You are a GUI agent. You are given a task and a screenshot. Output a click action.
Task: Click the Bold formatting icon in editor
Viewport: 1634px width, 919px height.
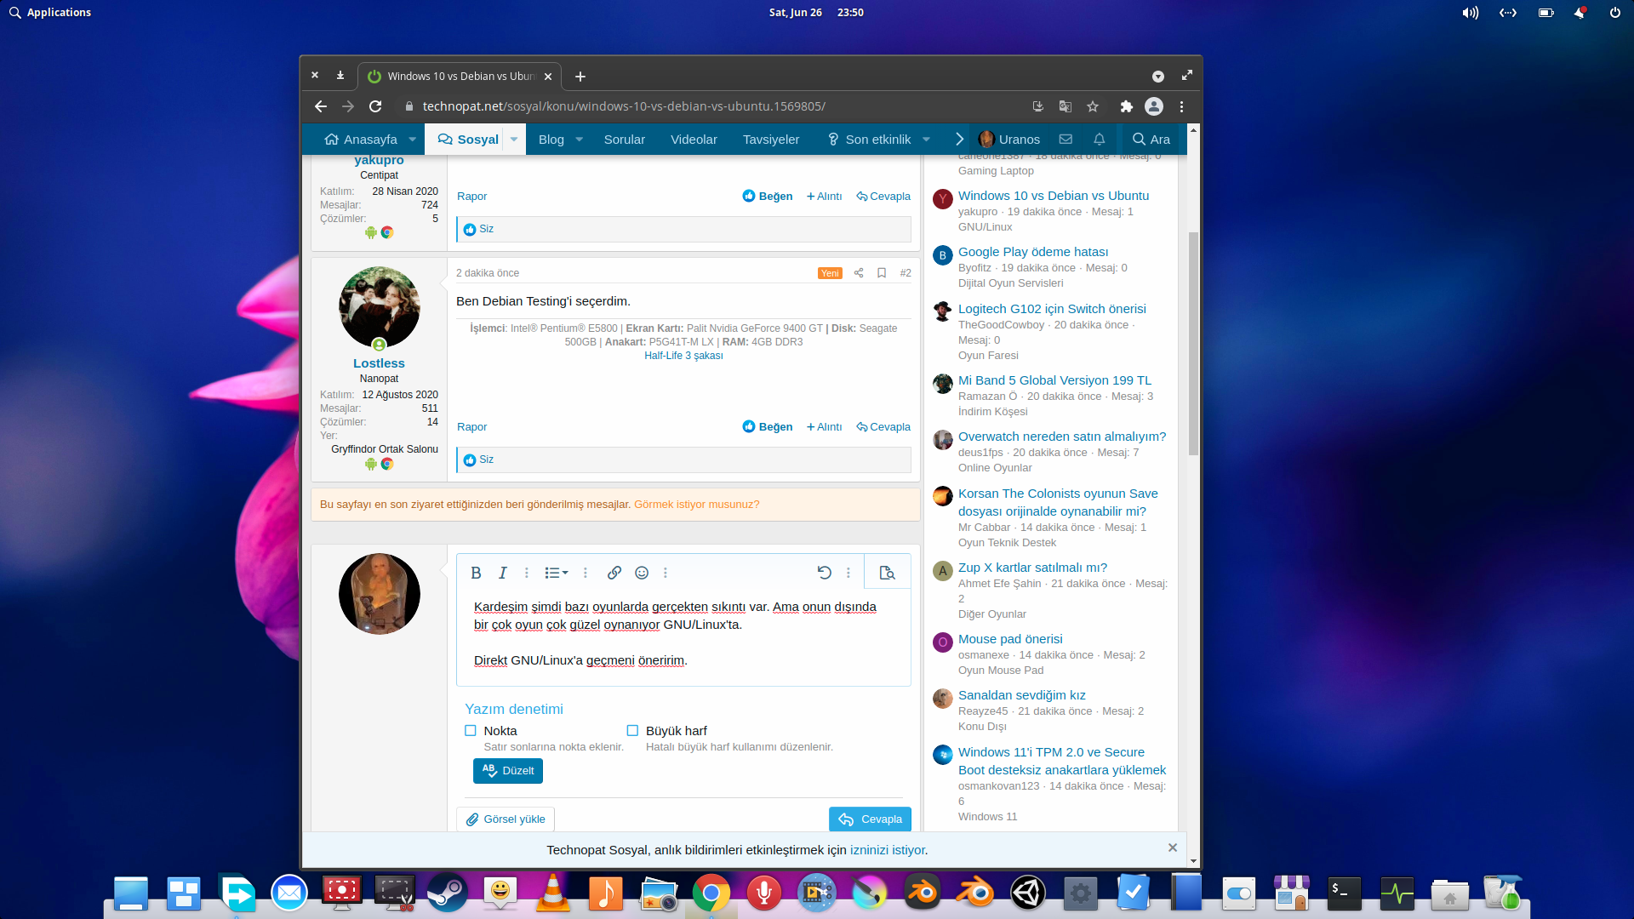point(477,573)
